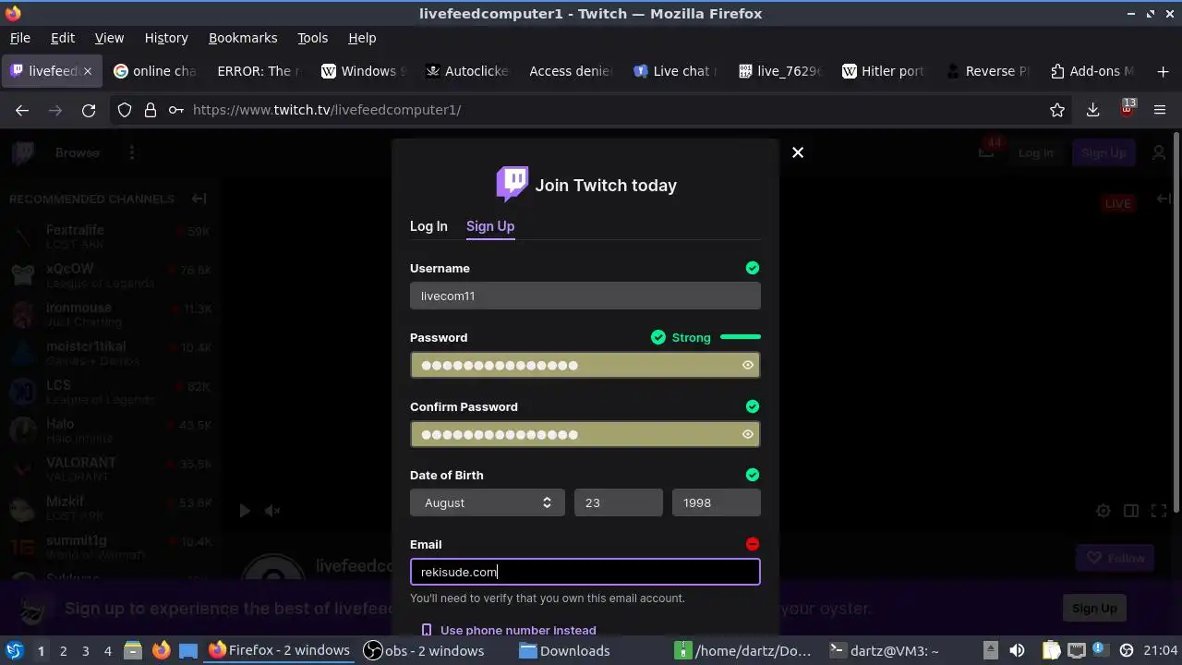Open the clipboard manager tray icon

pos(1051,650)
